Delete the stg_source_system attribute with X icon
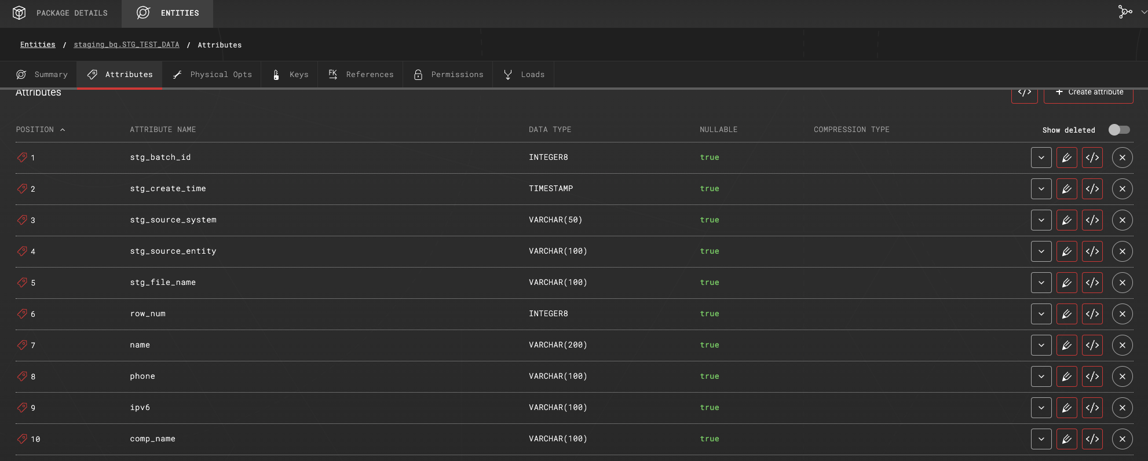 pyautogui.click(x=1122, y=220)
